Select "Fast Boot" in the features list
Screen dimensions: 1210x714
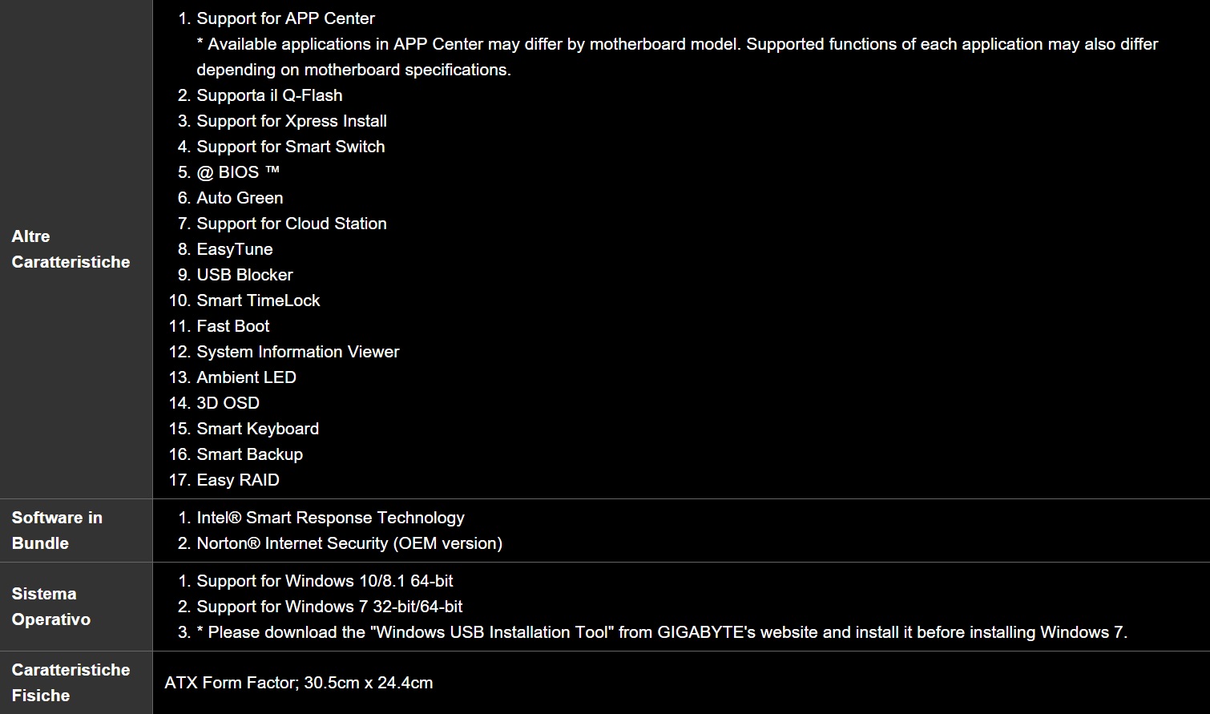coord(233,326)
